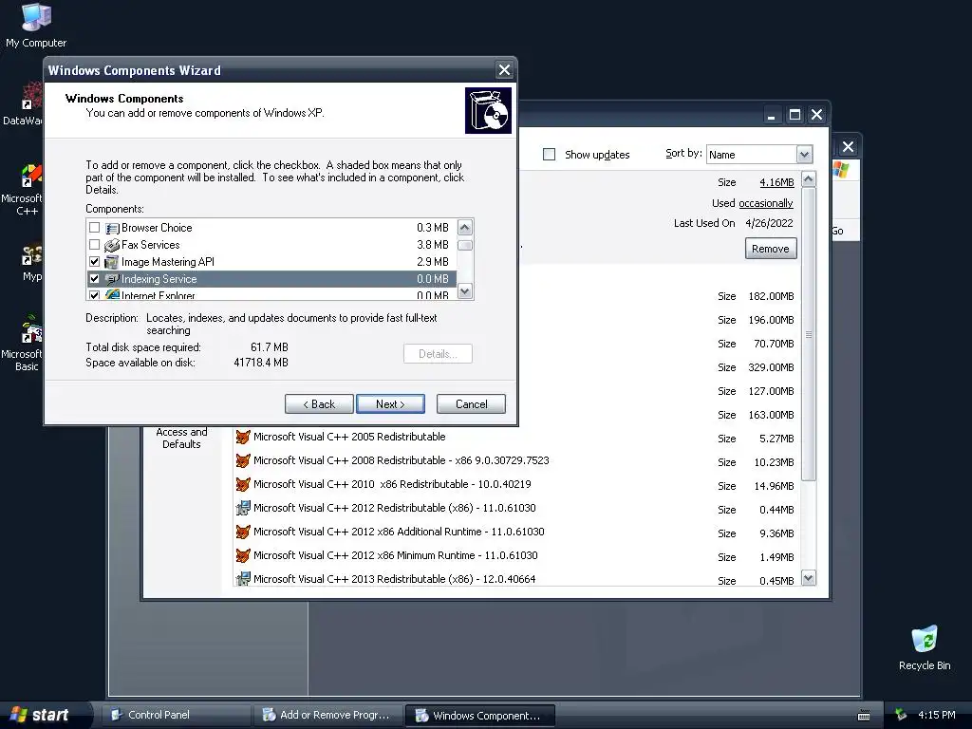The image size is (972, 729).
Task: Click the Indexing Service component icon
Action: click(112, 279)
